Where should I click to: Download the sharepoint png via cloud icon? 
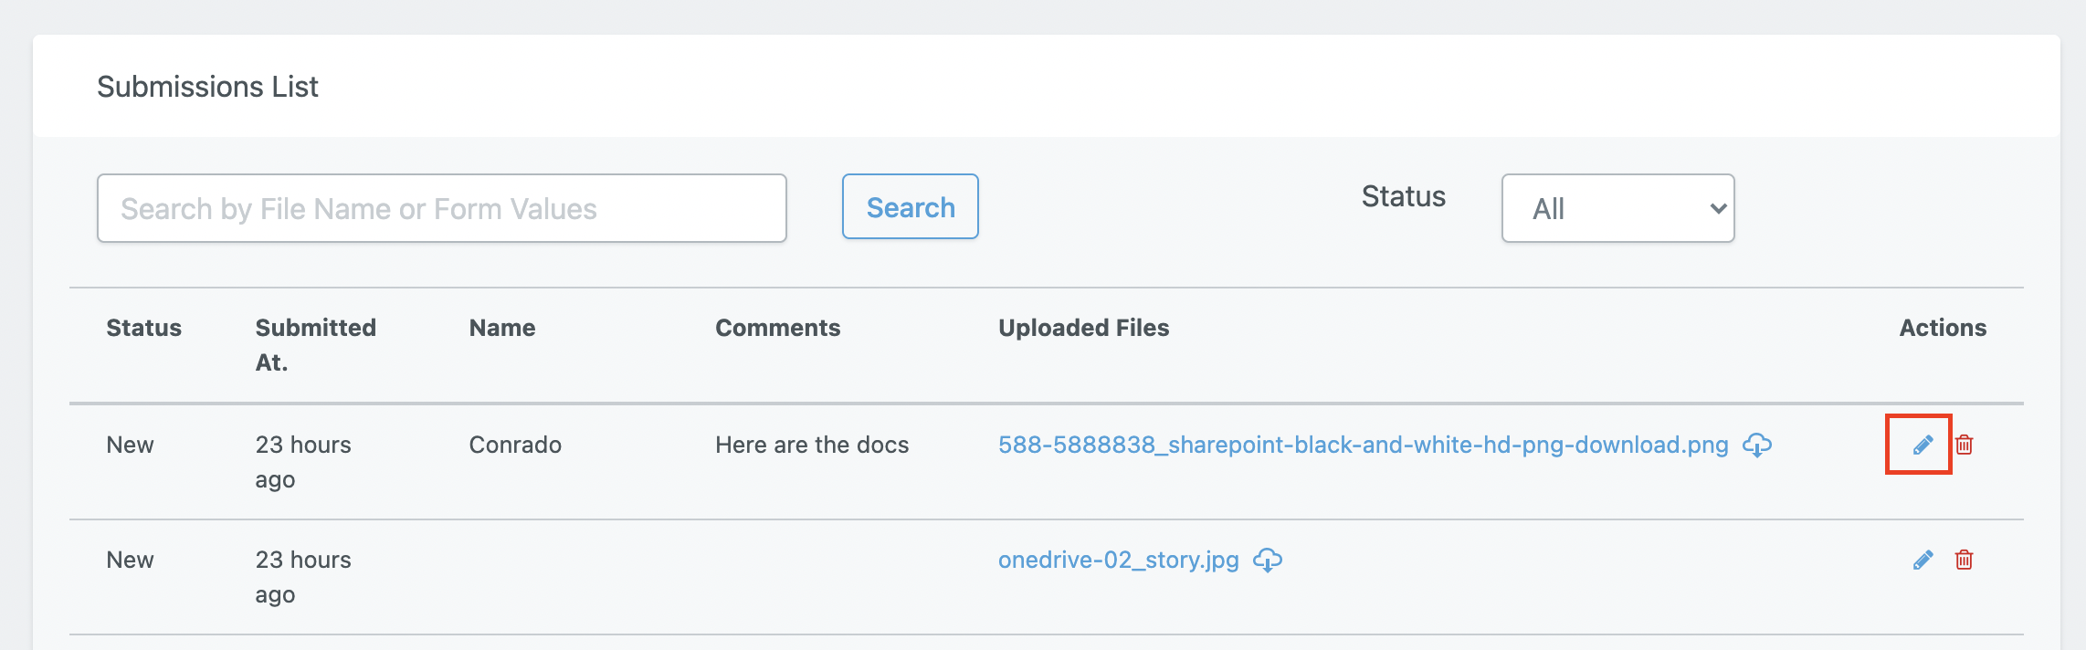1757,445
